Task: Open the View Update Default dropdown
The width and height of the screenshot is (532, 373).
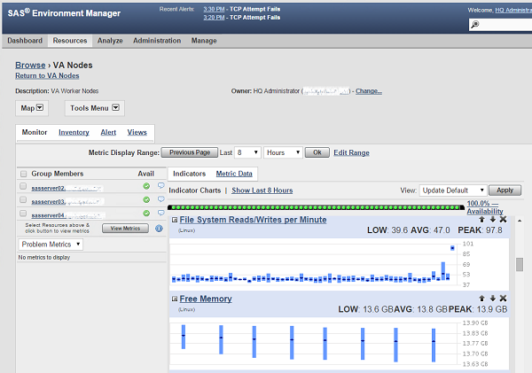Action: pos(453,190)
